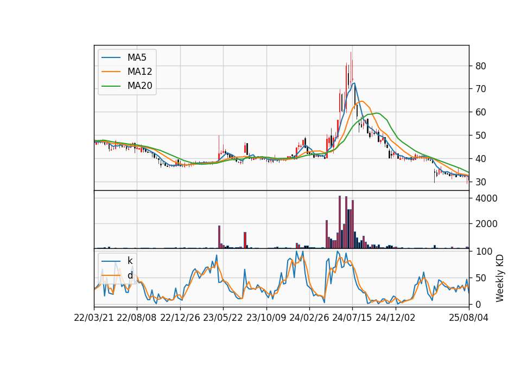
Task: Click the price axis value 70
Action: click(480, 89)
